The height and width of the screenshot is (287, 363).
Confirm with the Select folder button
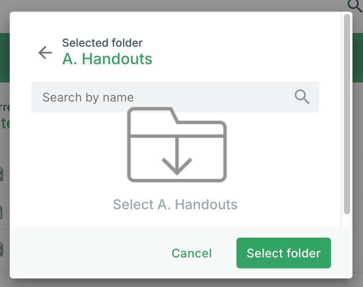tap(284, 253)
